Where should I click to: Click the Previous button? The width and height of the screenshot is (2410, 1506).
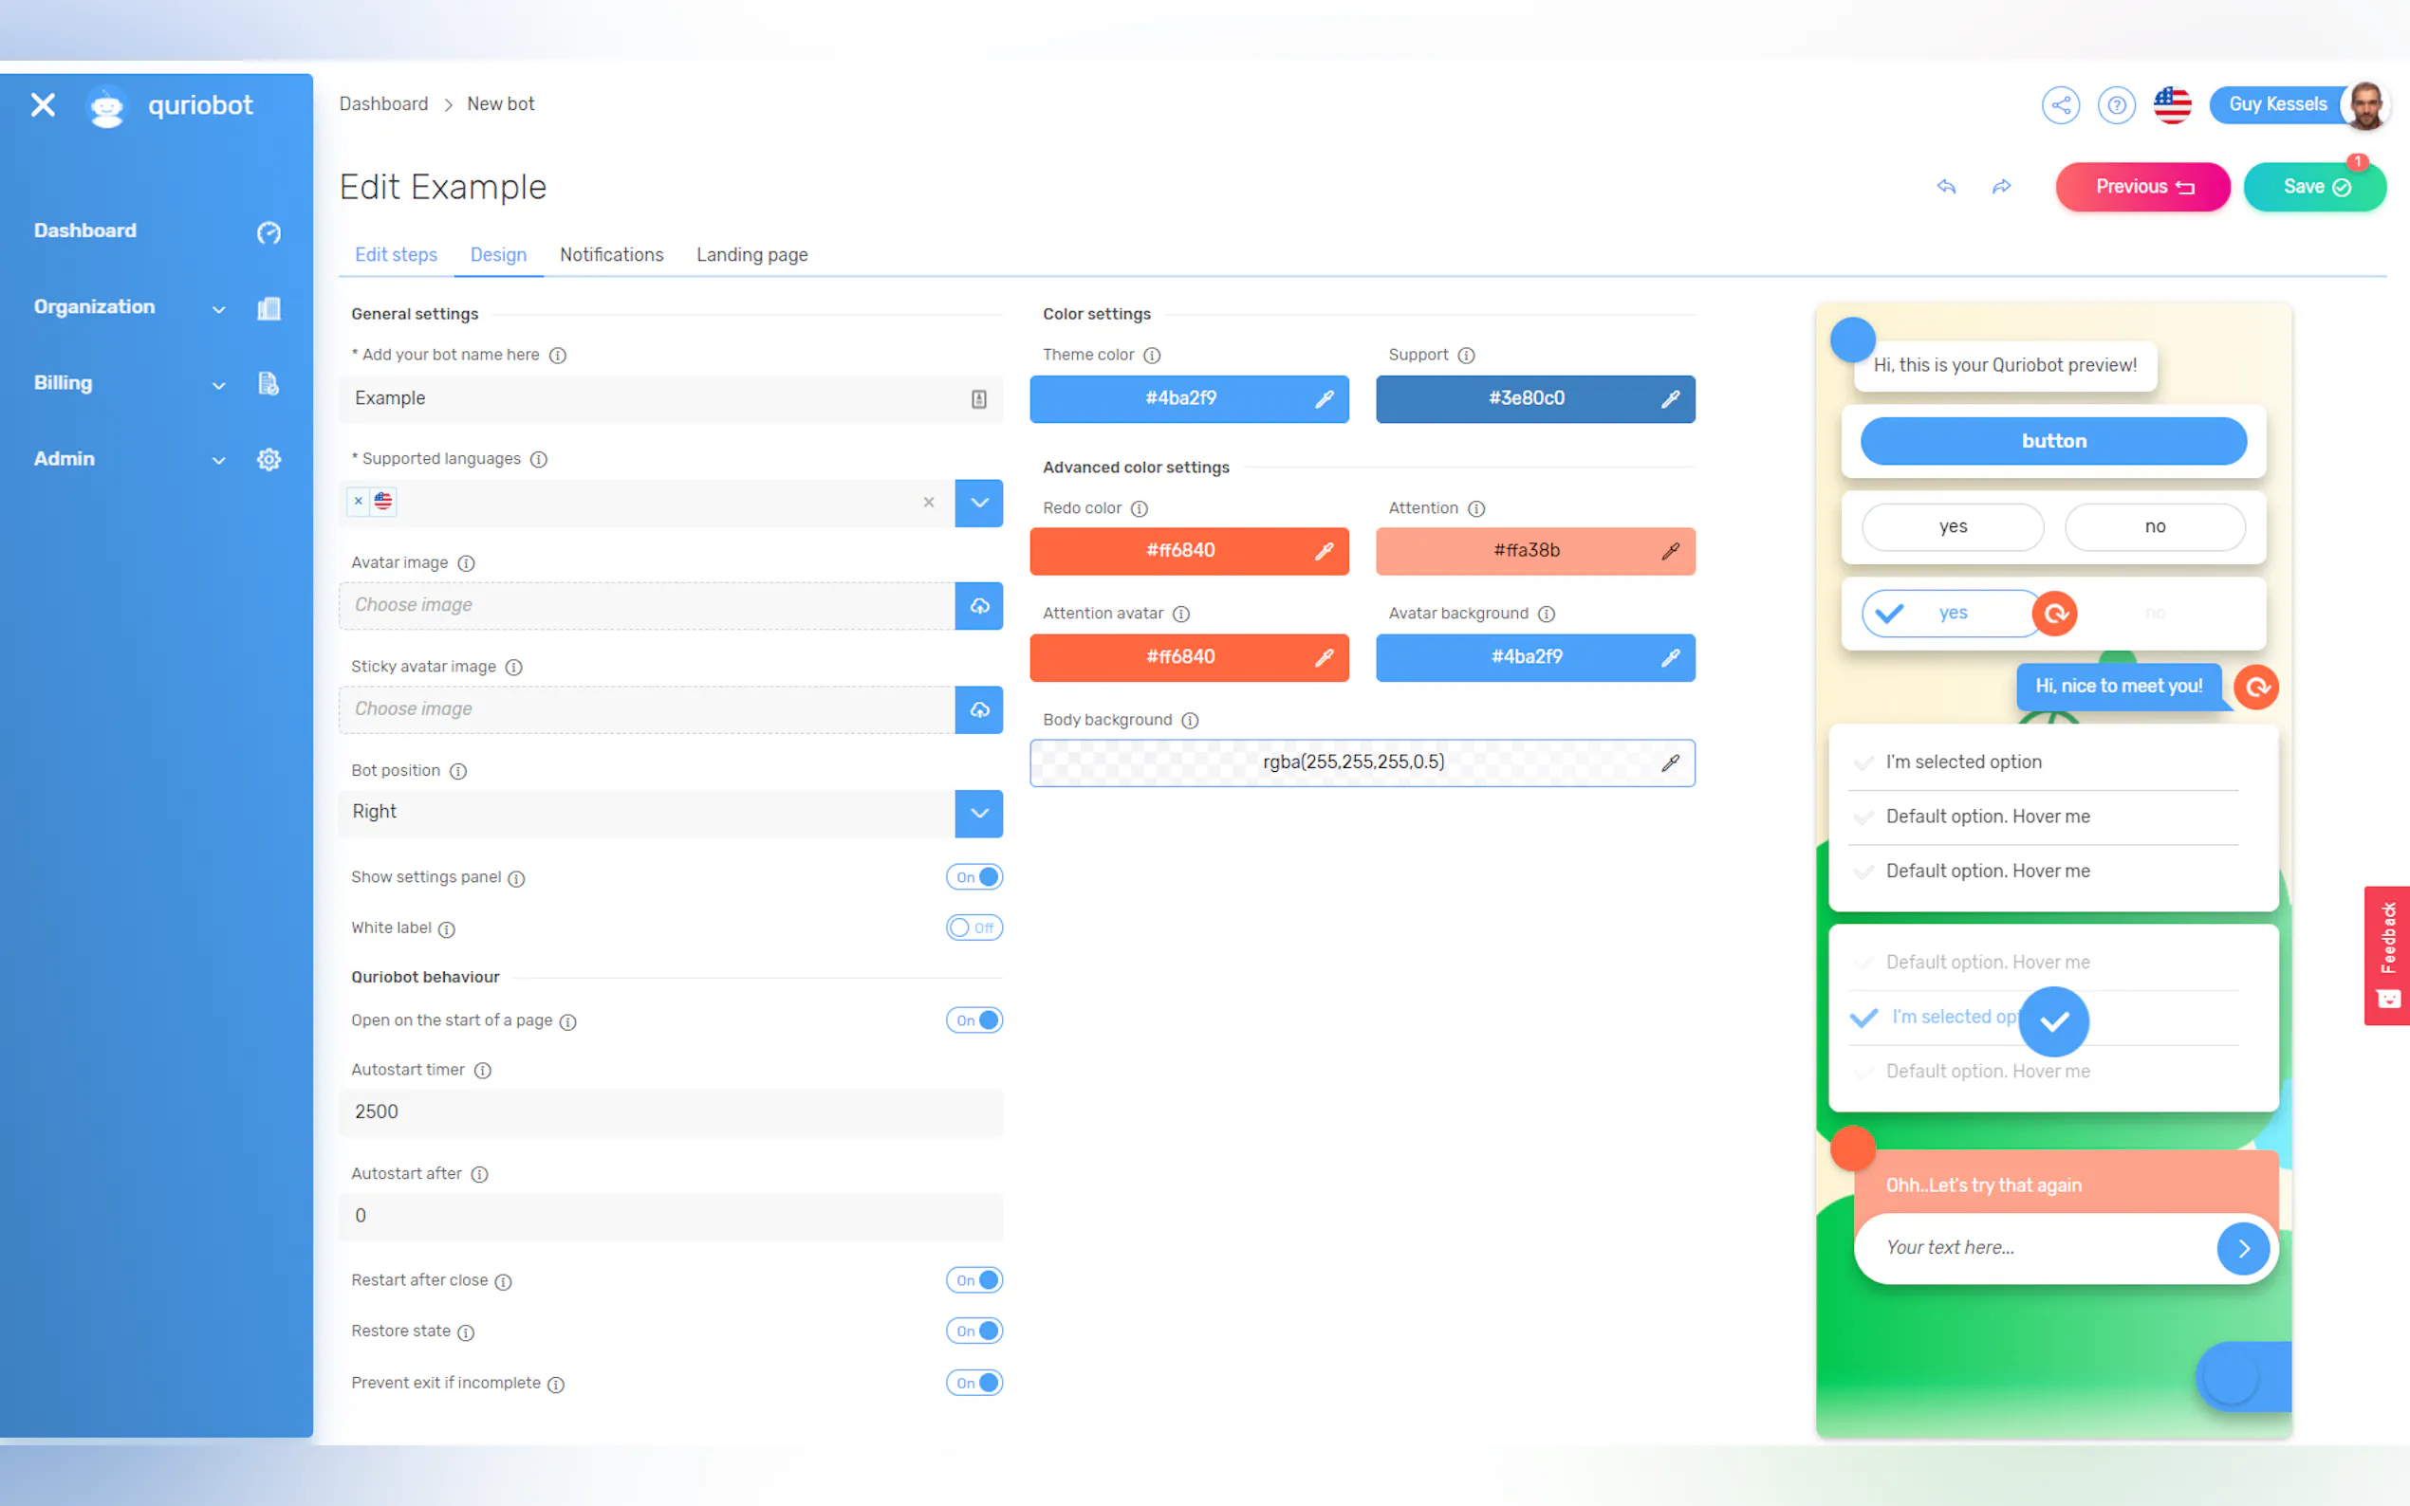2142,186
